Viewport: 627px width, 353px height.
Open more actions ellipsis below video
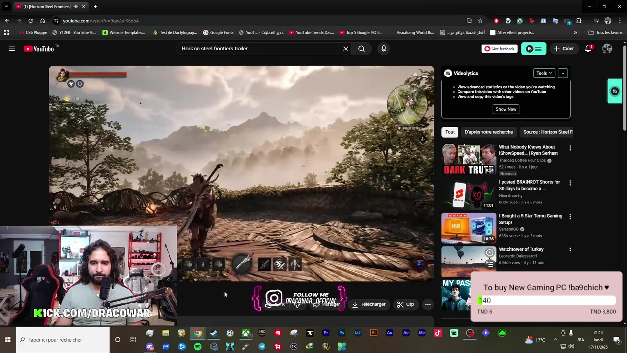pos(428,304)
